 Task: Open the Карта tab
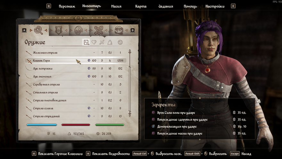coord(141,6)
